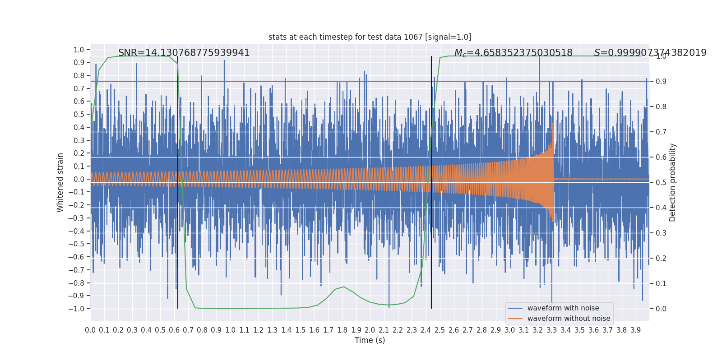Select the 1.0 tick on the Time axis
722x361 pixels.
tap(230, 330)
